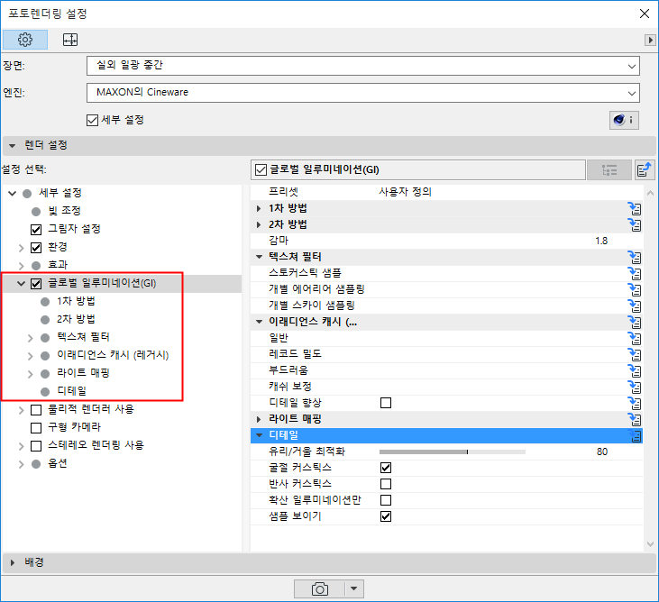Click the camera render button
This screenshot has width=659, height=602.
(x=319, y=588)
